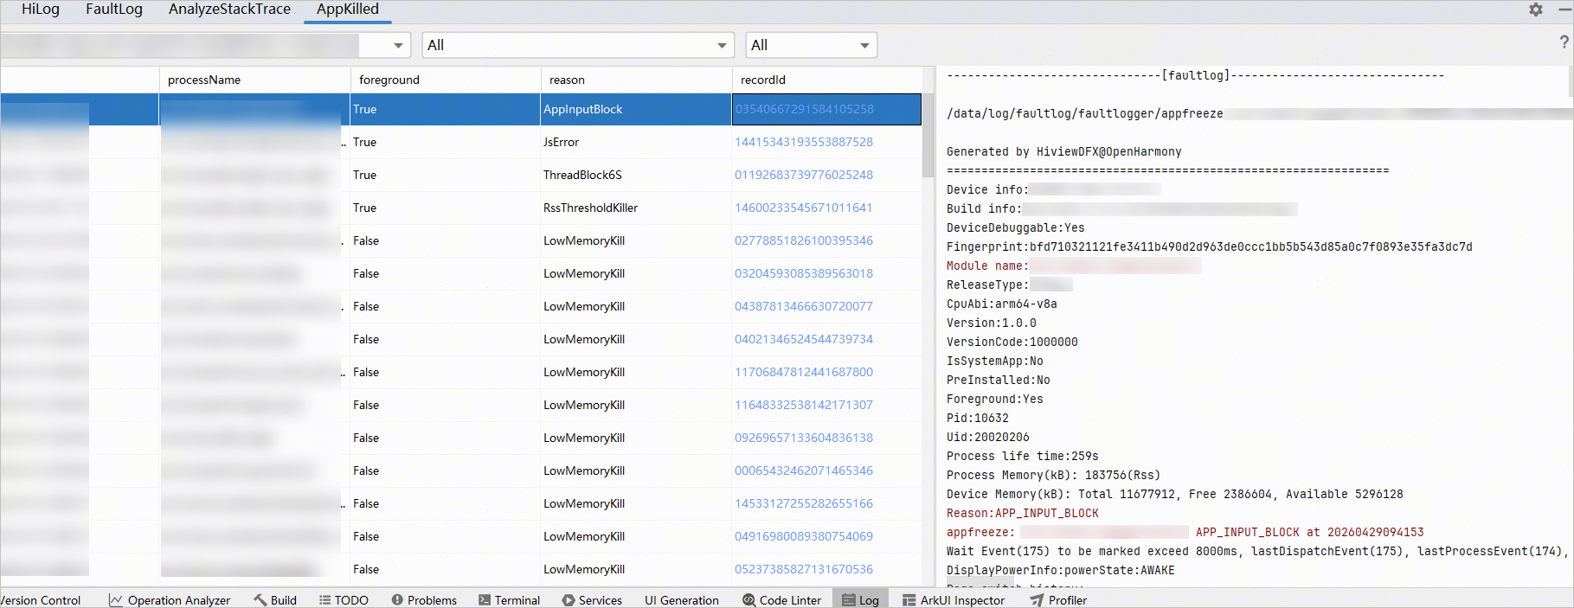Switch to the FaultLog tab

point(114,10)
